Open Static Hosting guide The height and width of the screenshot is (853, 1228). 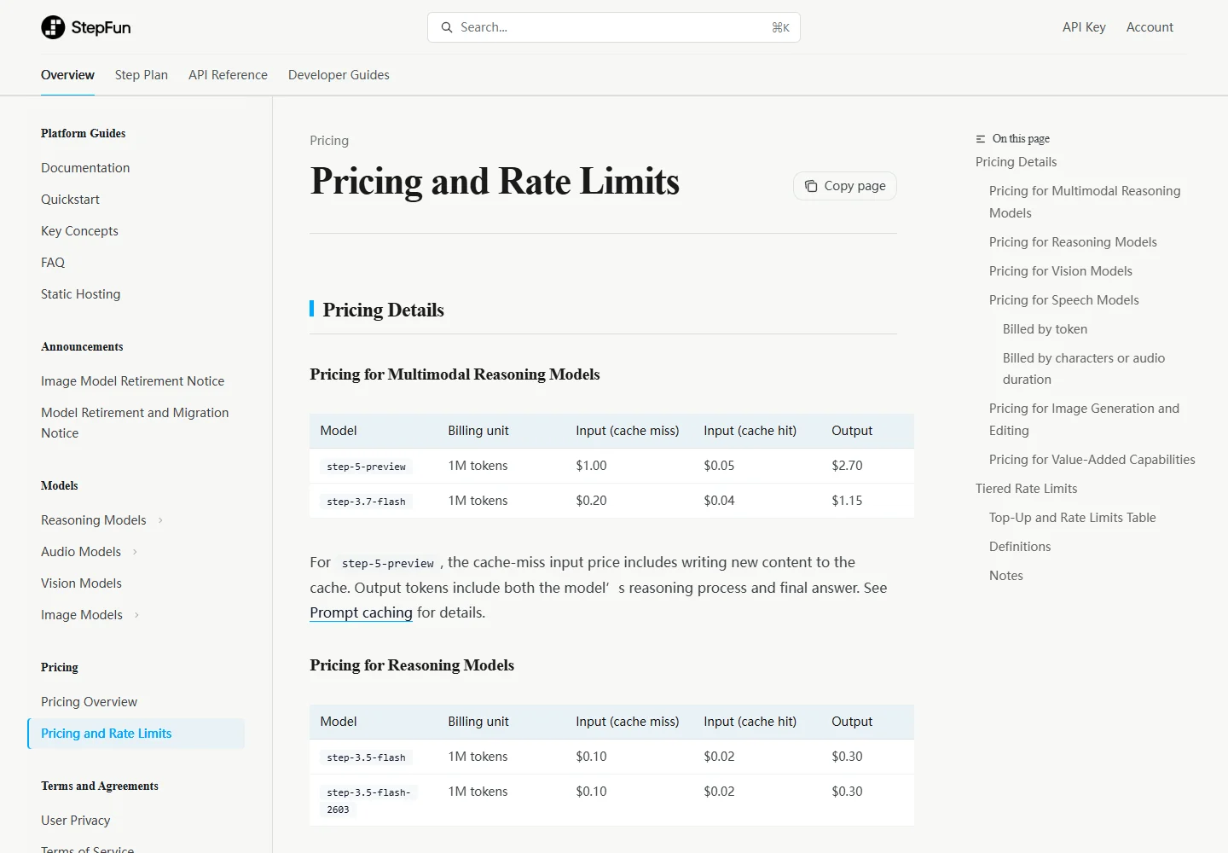click(x=80, y=294)
